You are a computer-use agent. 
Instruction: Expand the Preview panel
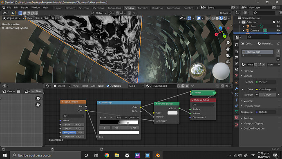(x=248, y=71)
